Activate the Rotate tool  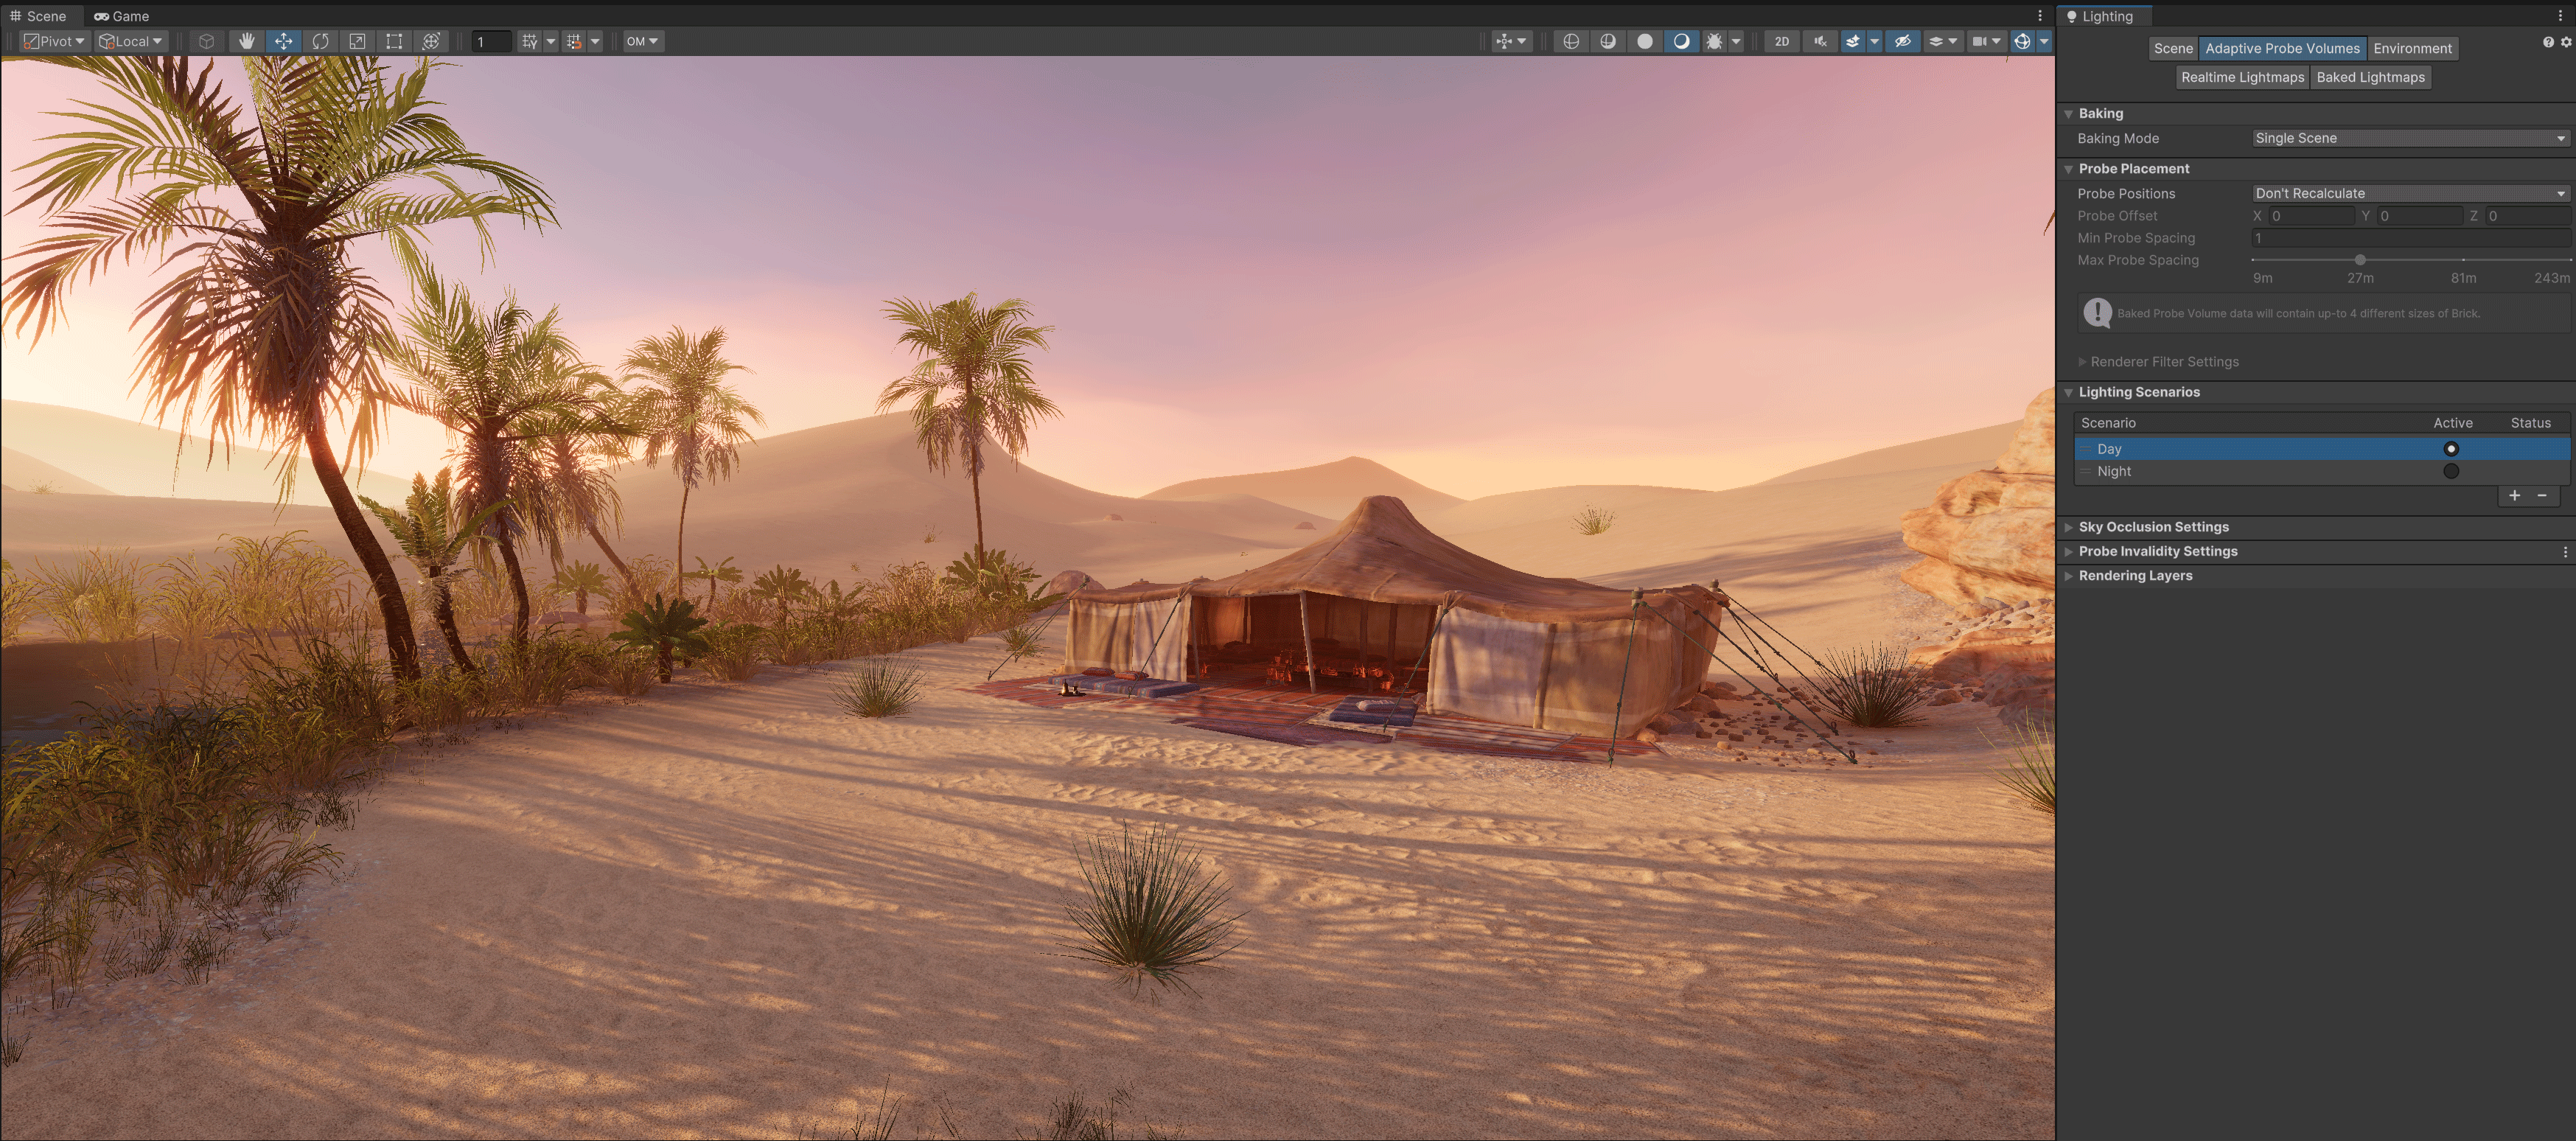click(x=320, y=41)
